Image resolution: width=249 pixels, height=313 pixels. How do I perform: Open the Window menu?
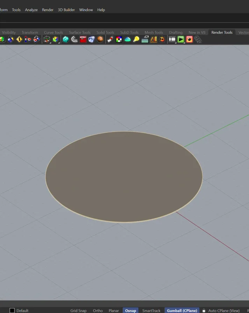pos(86,10)
